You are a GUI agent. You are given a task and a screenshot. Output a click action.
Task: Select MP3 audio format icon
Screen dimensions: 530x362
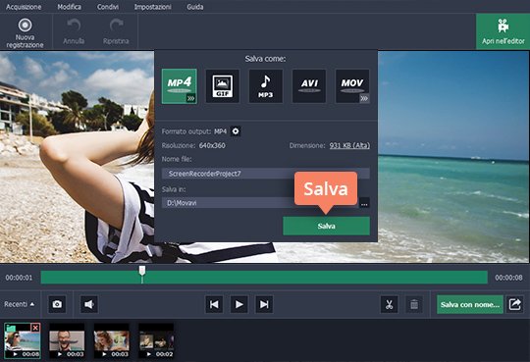click(x=266, y=86)
